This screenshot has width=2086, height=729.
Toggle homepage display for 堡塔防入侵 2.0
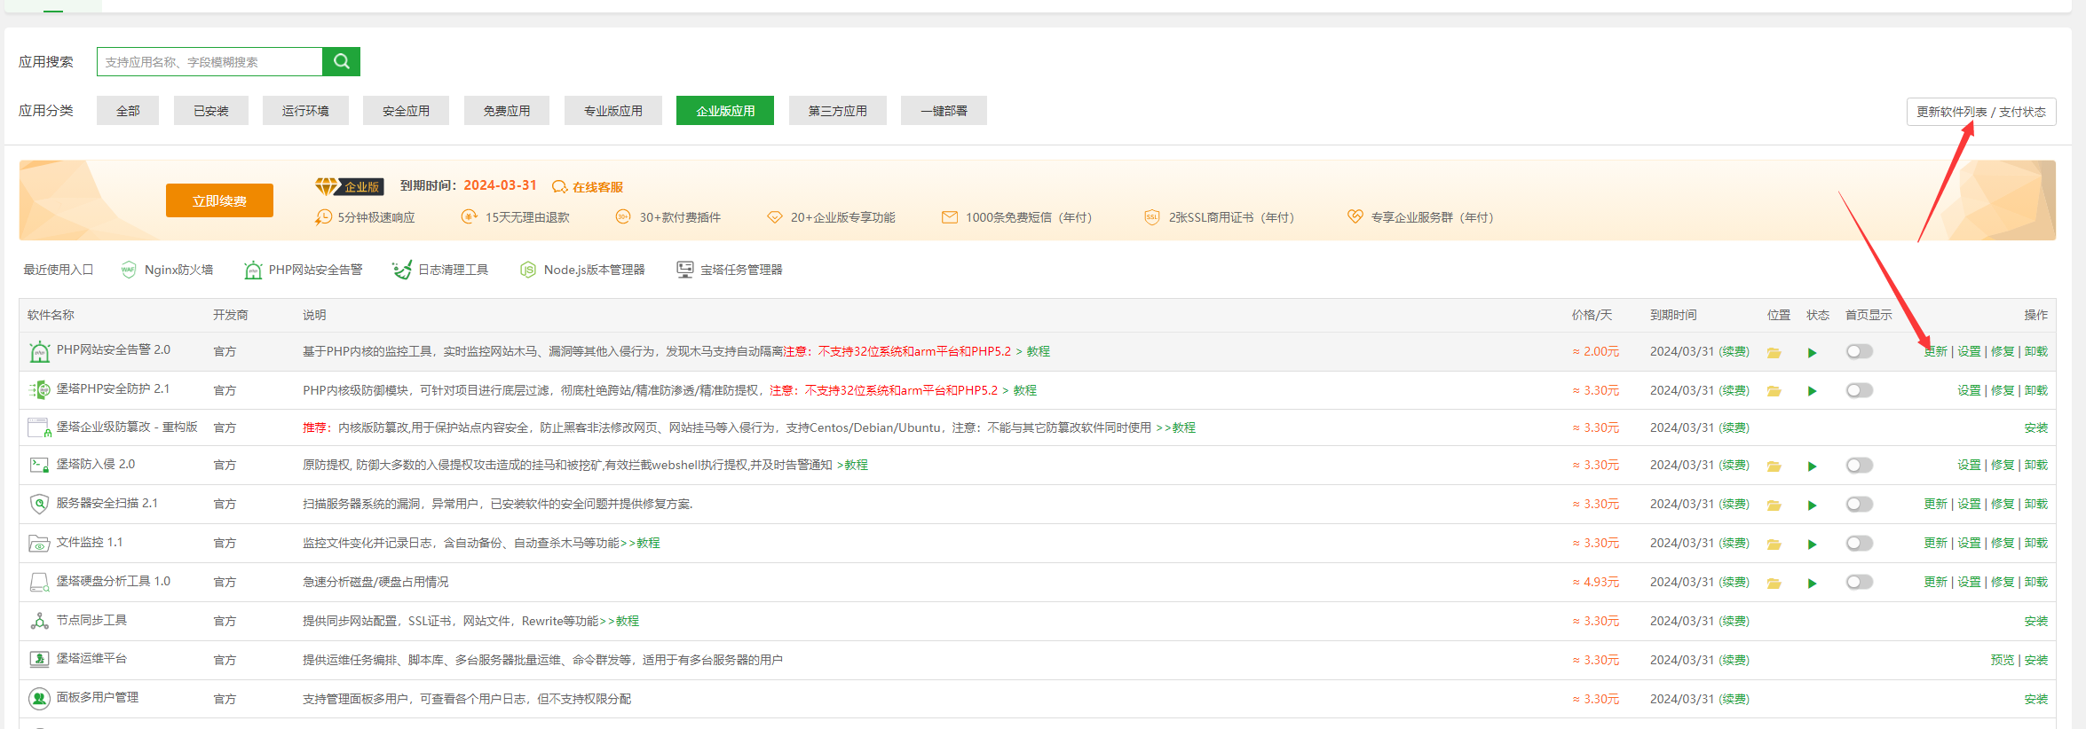tap(1859, 465)
